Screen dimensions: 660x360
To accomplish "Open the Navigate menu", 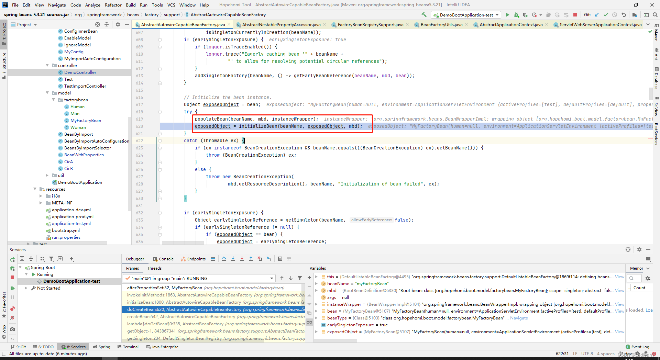I will point(57,5).
